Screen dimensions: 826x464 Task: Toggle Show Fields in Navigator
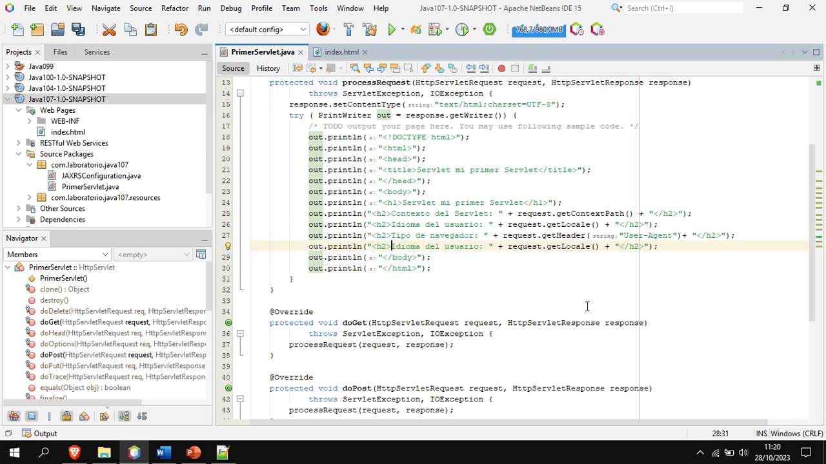pos(32,416)
